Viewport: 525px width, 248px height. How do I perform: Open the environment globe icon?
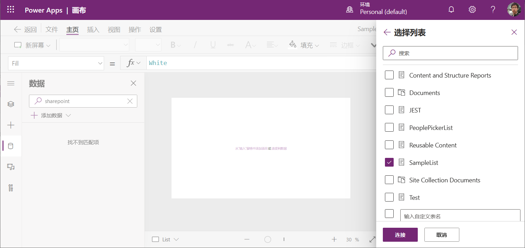tap(350, 10)
